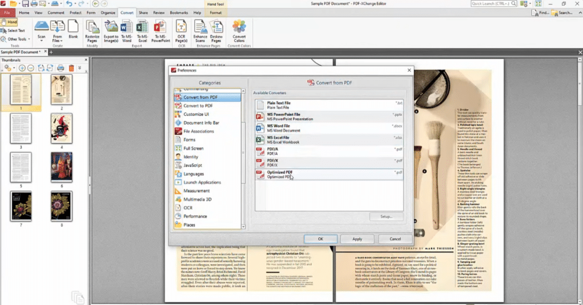This screenshot has height=305, width=583.
Task: Click the Save floppy disk icon
Action: tap(25, 4)
